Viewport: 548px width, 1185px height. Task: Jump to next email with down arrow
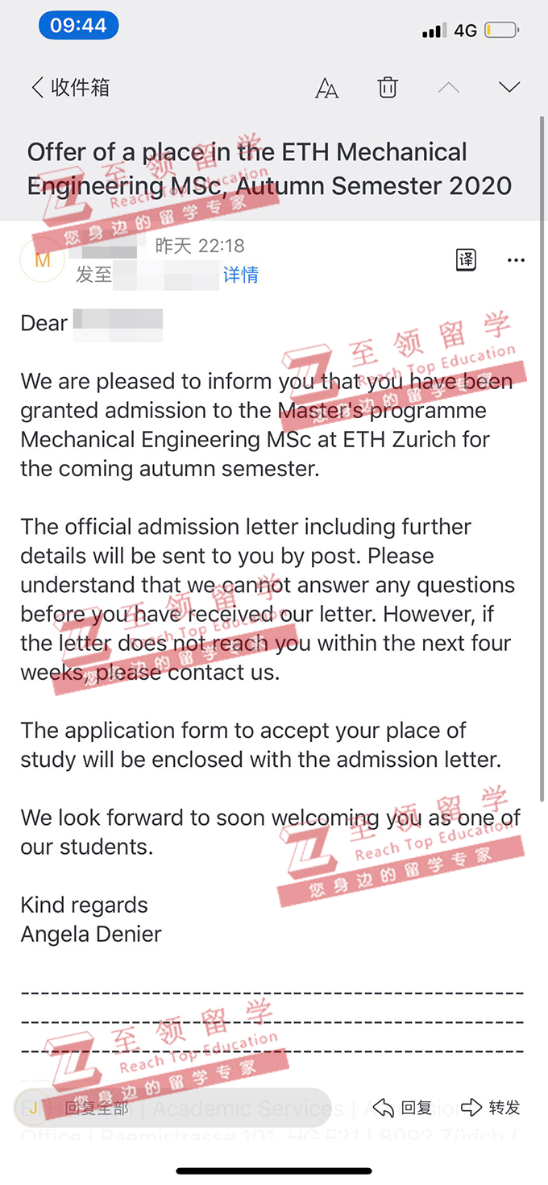click(509, 87)
